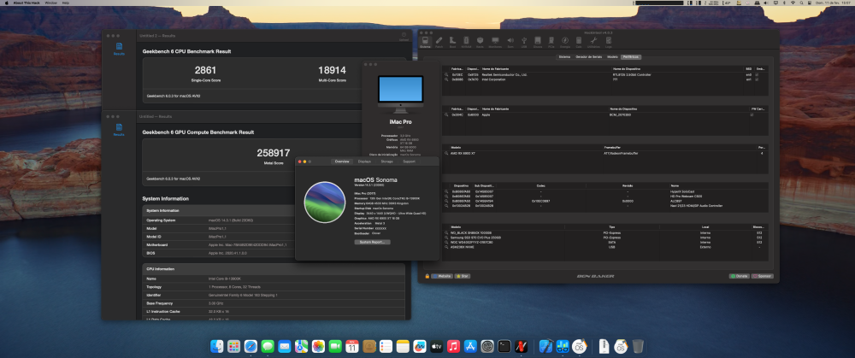Open the Boot section in Hackintool toolbar
The height and width of the screenshot is (358, 855).
pos(452,41)
